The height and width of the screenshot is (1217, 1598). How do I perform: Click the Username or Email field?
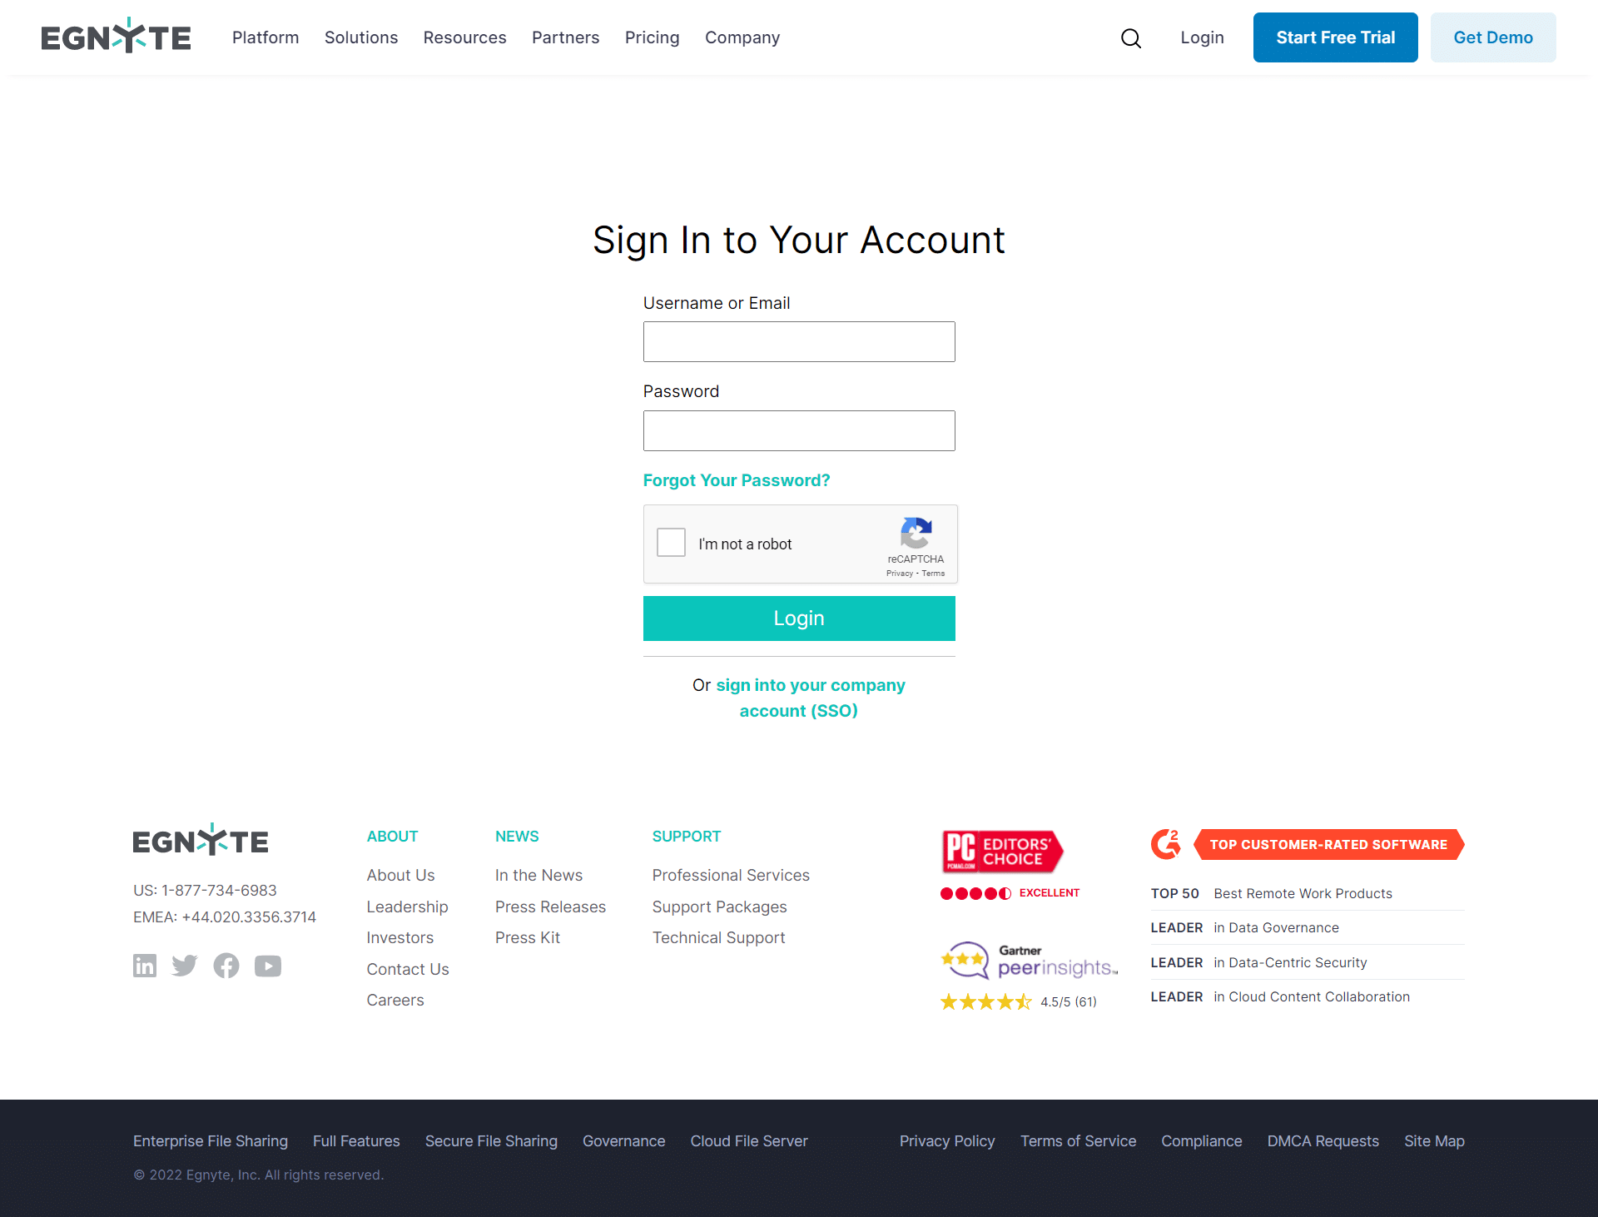(799, 342)
